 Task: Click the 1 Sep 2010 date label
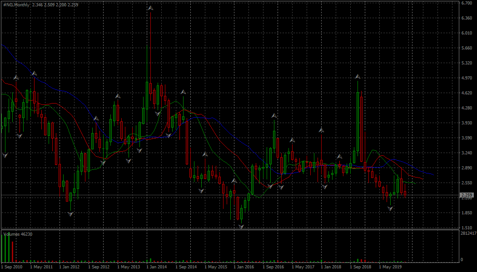click(x=12, y=267)
